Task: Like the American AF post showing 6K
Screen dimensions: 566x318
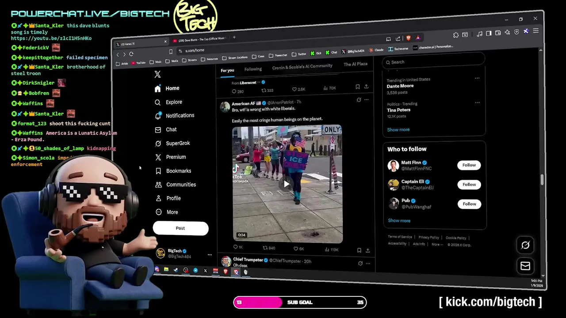Action: point(298,249)
